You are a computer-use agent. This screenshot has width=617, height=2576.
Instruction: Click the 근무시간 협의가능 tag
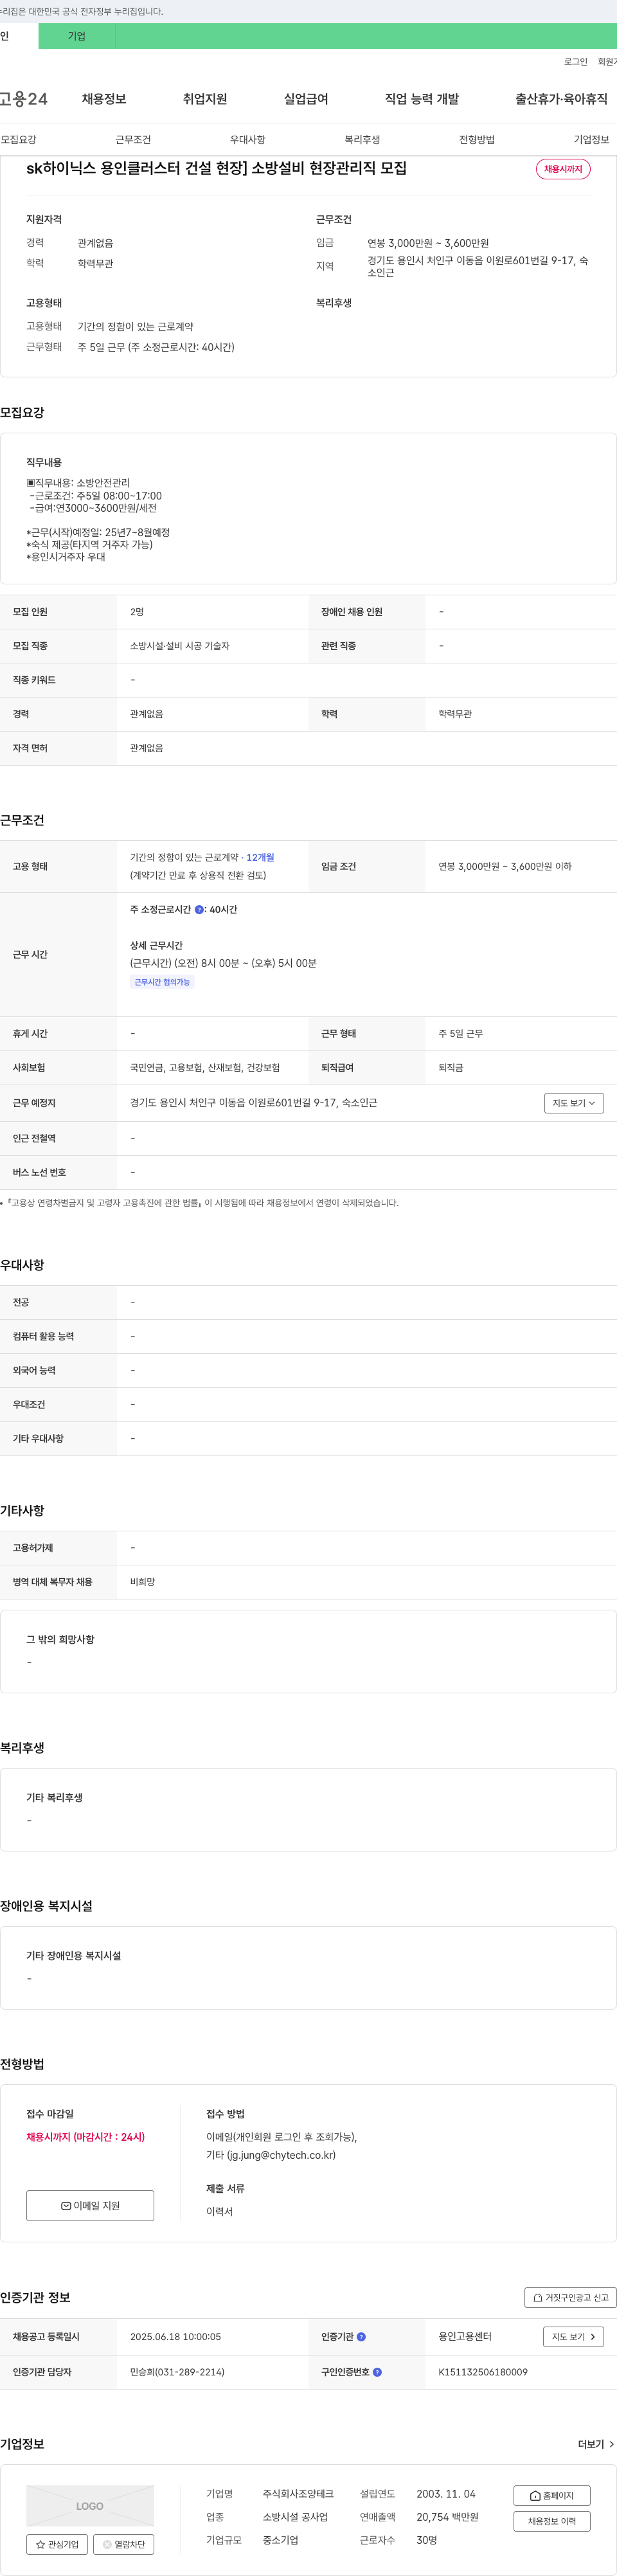pos(162,982)
